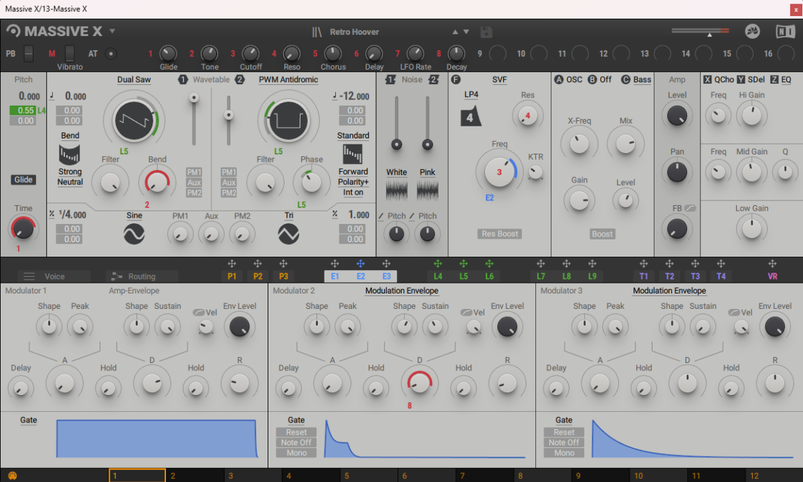Open the Routing tab
The height and width of the screenshot is (482, 803).
pyautogui.click(x=141, y=276)
